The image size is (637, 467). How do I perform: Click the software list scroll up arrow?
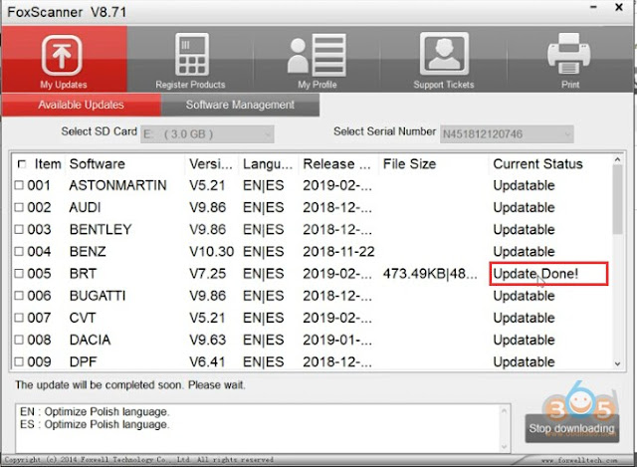pos(617,159)
